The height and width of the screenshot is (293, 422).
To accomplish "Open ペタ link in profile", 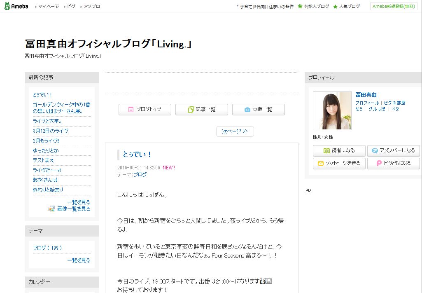I will pos(395,109).
